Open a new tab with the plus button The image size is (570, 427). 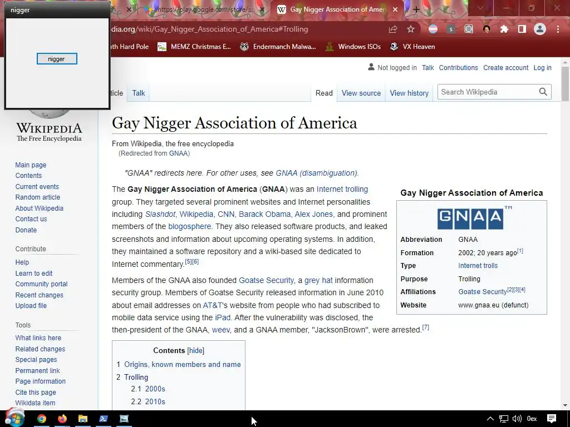tap(416, 10)
